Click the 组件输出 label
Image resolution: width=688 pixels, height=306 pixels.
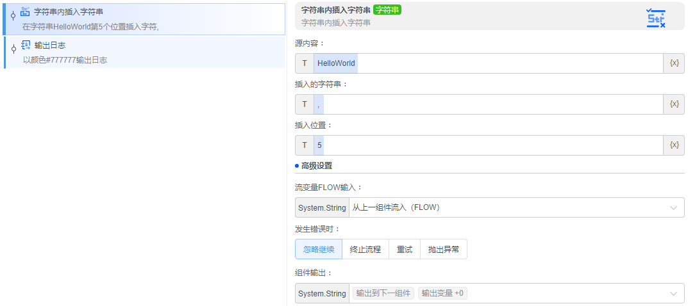pyautogui.click(x=314, y=273)
